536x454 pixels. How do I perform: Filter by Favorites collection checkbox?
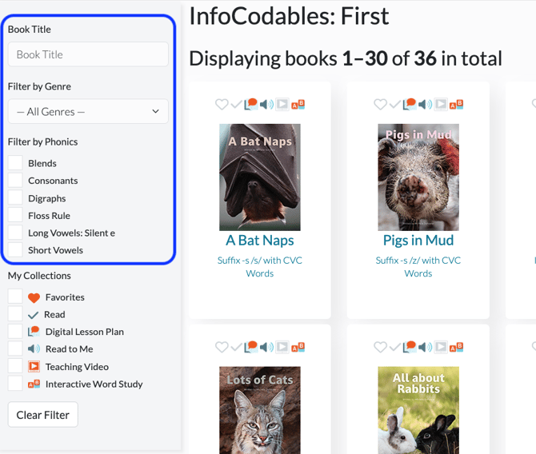click(x=15, y=297)
